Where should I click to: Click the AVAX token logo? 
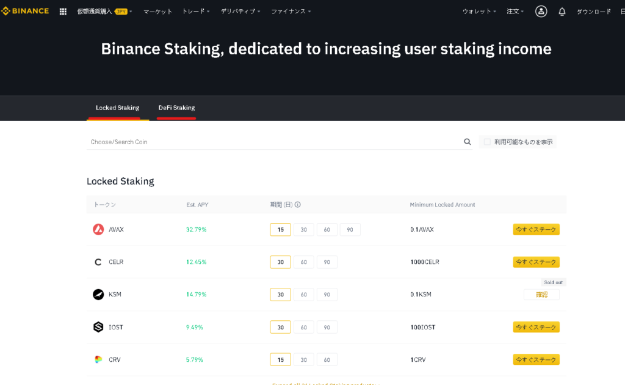click(x=98, y=229)
